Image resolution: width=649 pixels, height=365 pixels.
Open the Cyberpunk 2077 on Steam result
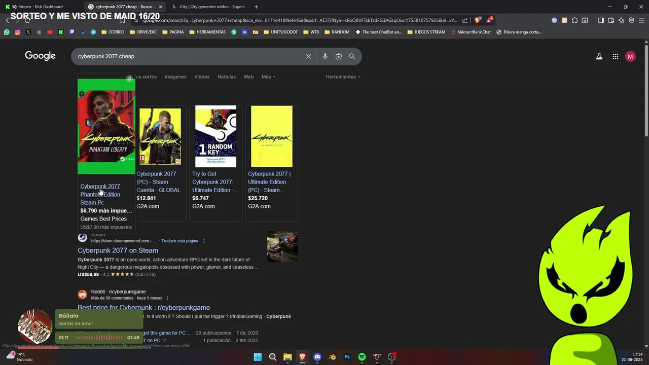(x=118, y=250)
